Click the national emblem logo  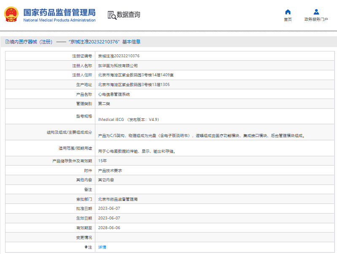tap(11, 14)
